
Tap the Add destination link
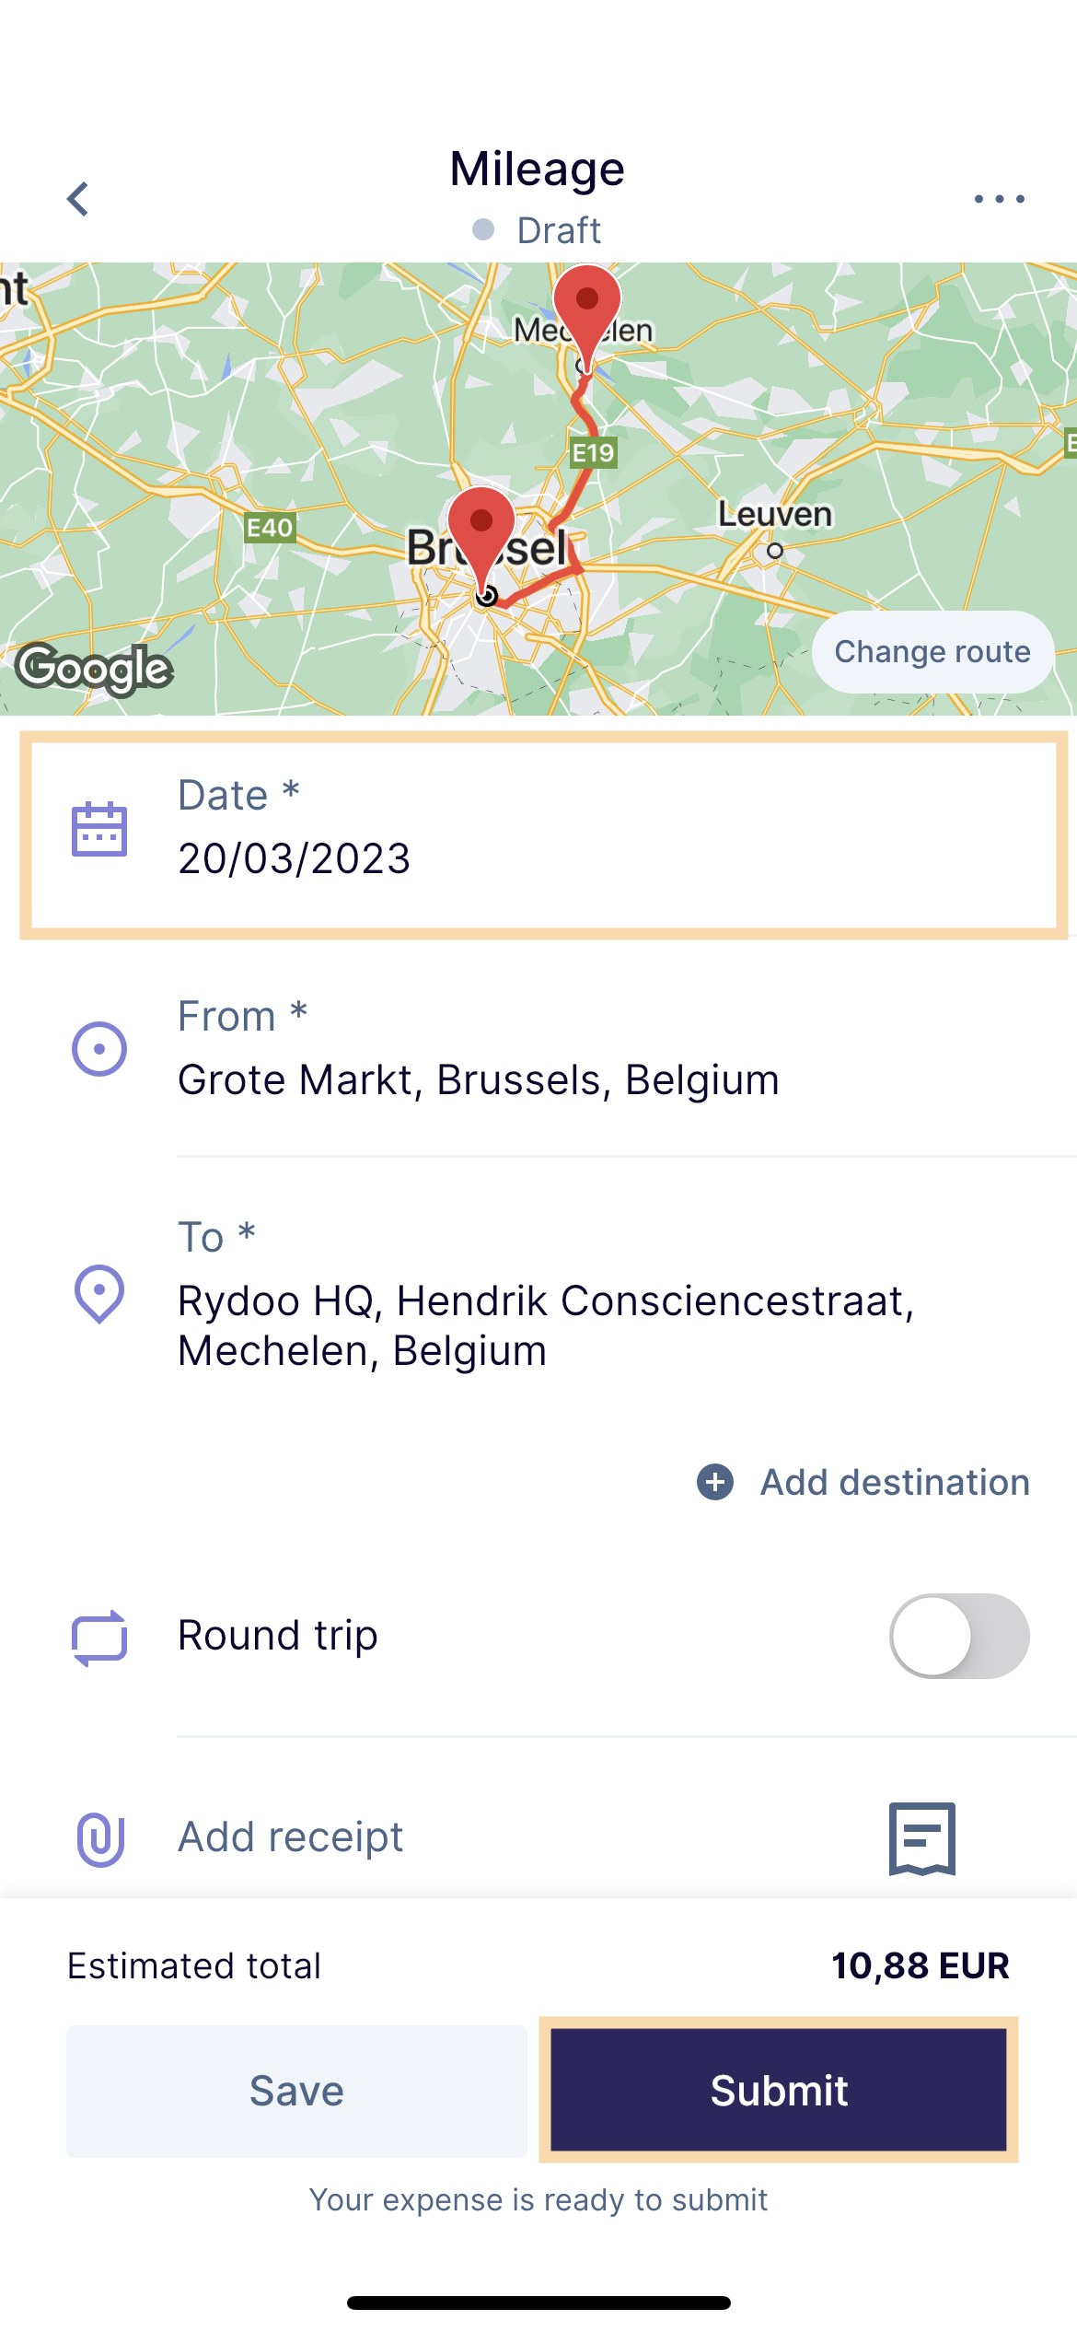895,1482
